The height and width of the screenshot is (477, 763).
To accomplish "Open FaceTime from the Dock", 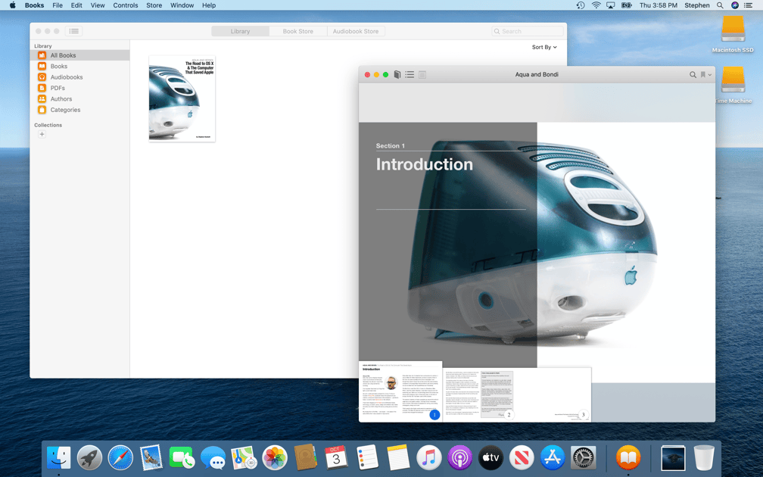I will pyautogui.click(x=182, y=458).
